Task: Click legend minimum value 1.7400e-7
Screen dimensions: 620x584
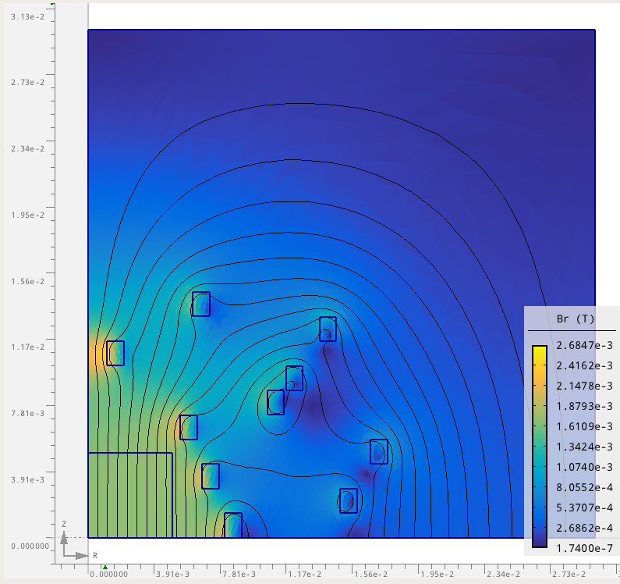Action: (584, 548)
